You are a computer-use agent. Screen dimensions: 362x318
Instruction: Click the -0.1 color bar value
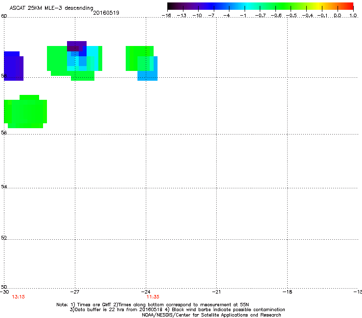pos(323,16)
